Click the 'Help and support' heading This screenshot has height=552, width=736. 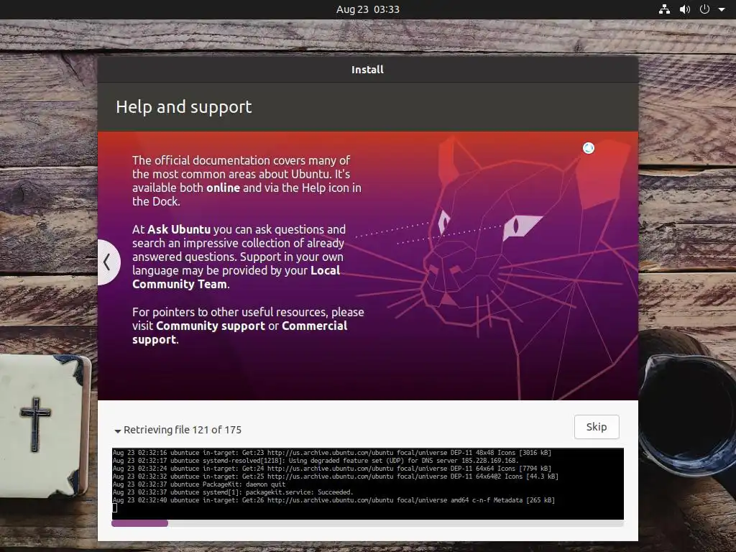tap(183, 107)
